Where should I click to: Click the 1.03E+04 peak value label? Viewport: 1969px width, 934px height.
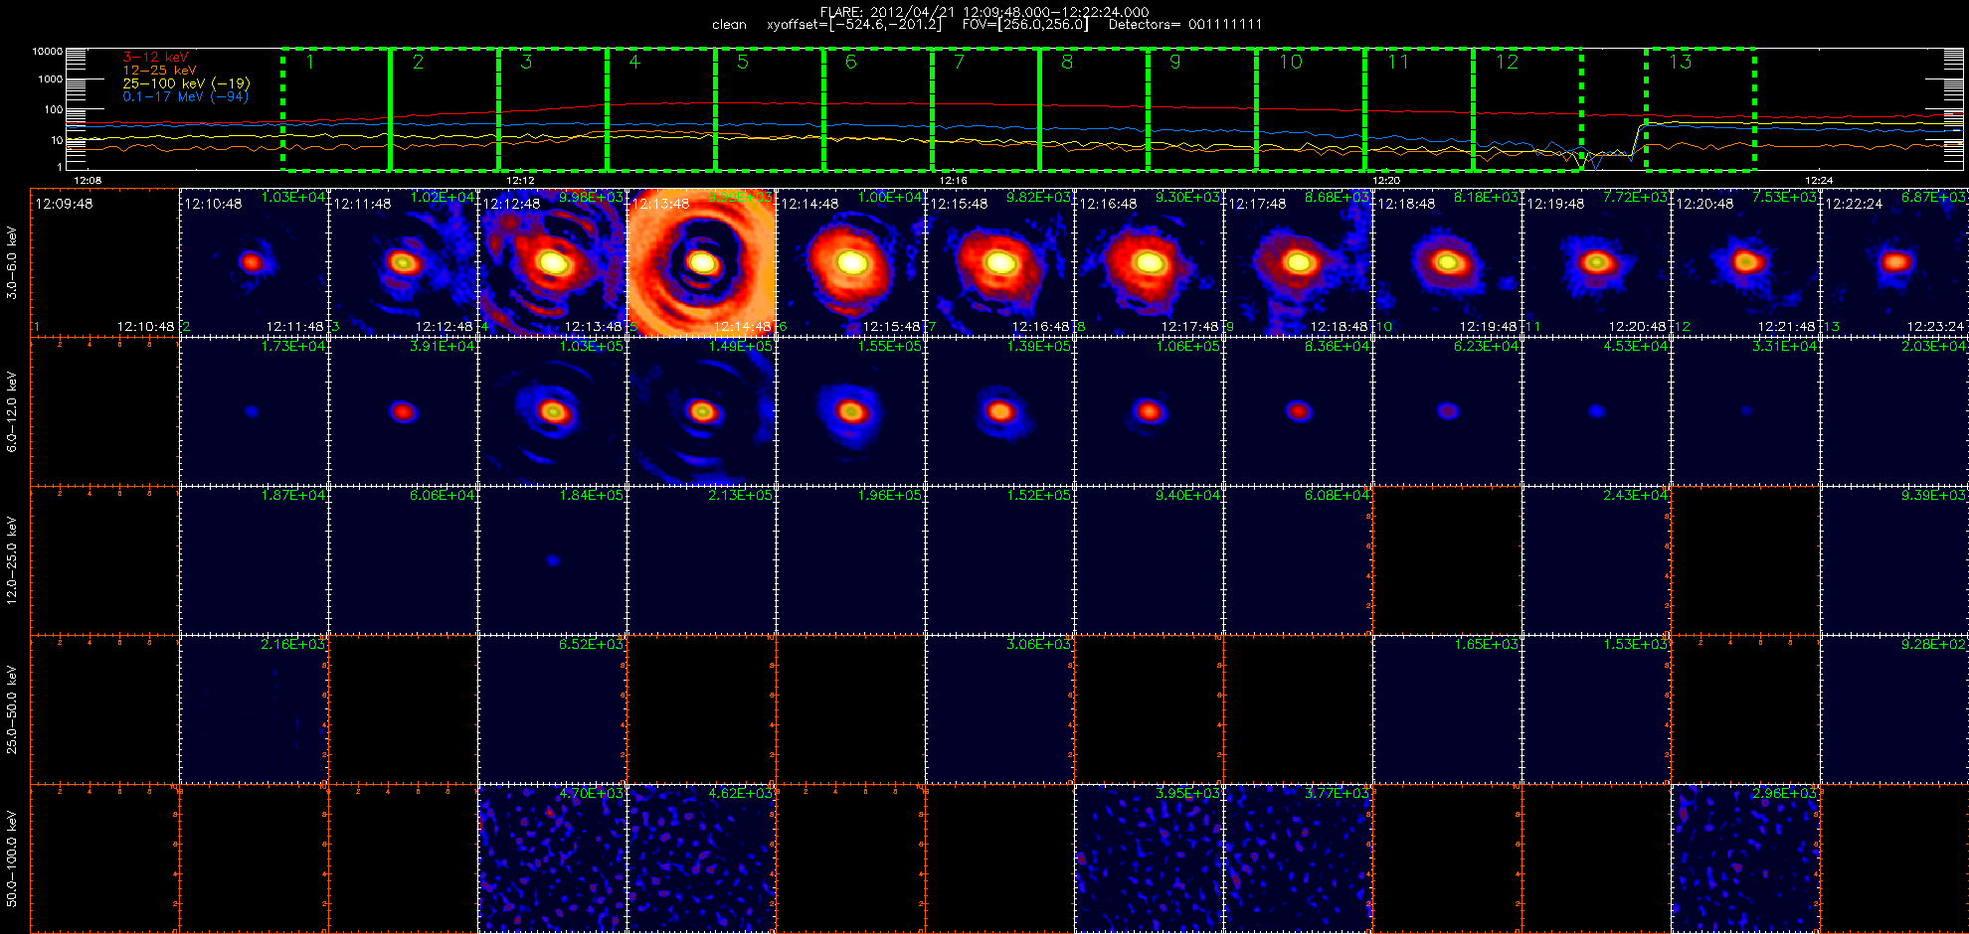pyautogui.click(x=293, y=197)
